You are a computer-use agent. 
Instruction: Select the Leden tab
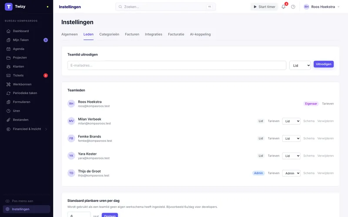pos(88,34)
